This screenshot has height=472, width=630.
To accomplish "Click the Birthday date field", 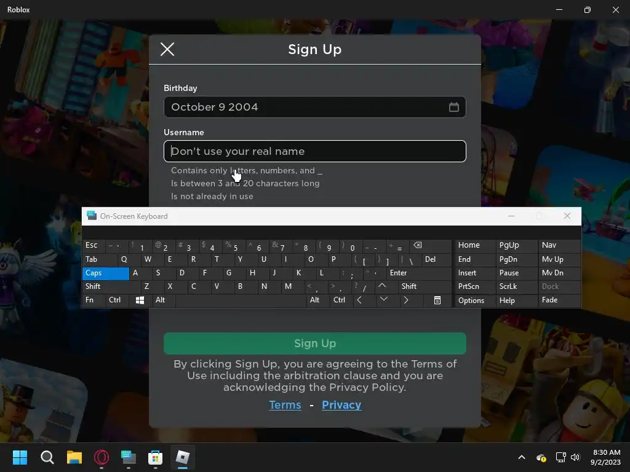I will [x=314, y=107].
